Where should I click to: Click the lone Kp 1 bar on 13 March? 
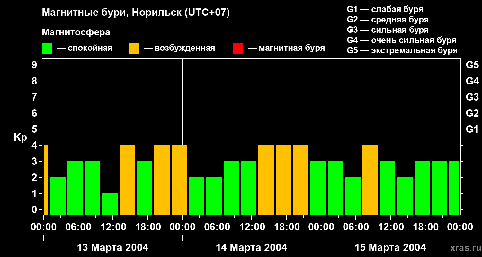click(110, 204)
